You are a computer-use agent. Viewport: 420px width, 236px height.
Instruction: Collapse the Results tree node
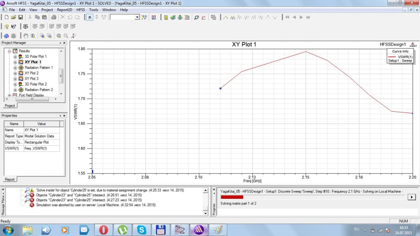click(x=10, y=51)
